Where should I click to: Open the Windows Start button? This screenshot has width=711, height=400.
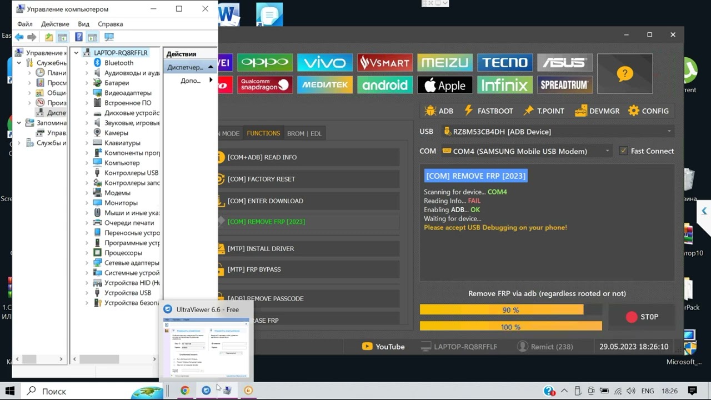coord(10,391)
